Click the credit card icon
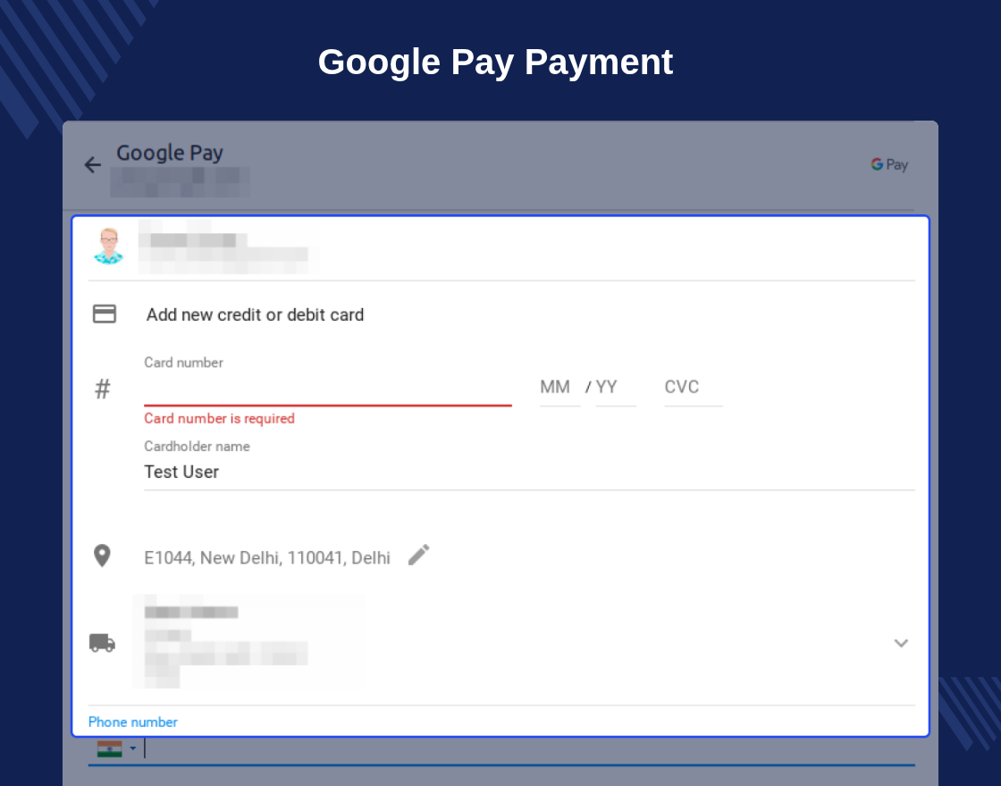Screen dimensions: 1001x786 click(105, 314)
